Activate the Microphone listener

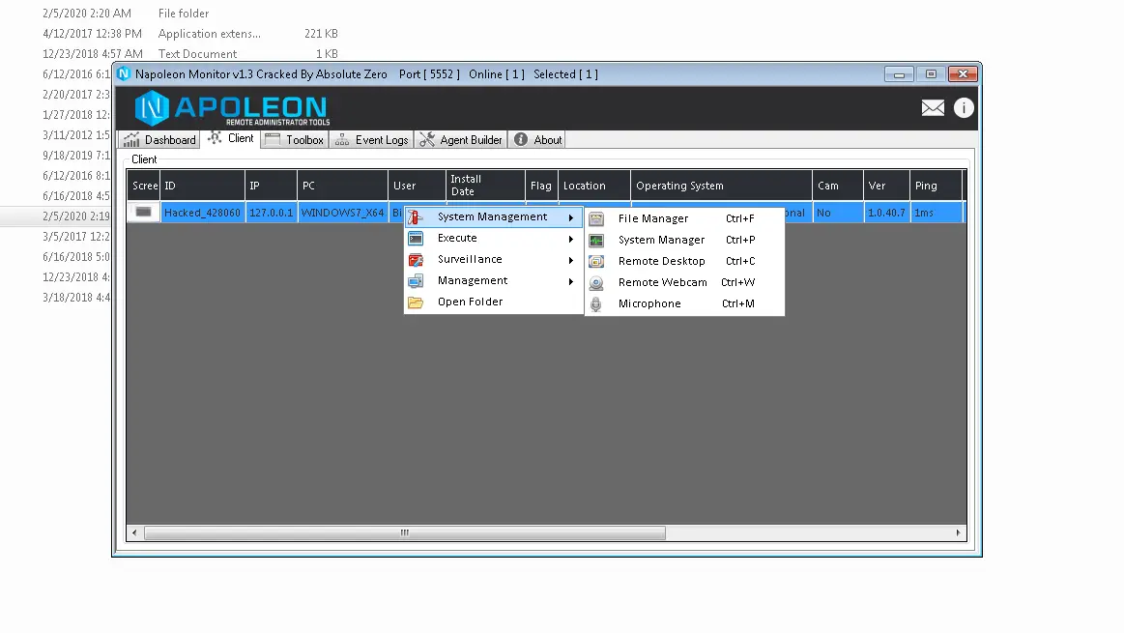click(649, 302)
